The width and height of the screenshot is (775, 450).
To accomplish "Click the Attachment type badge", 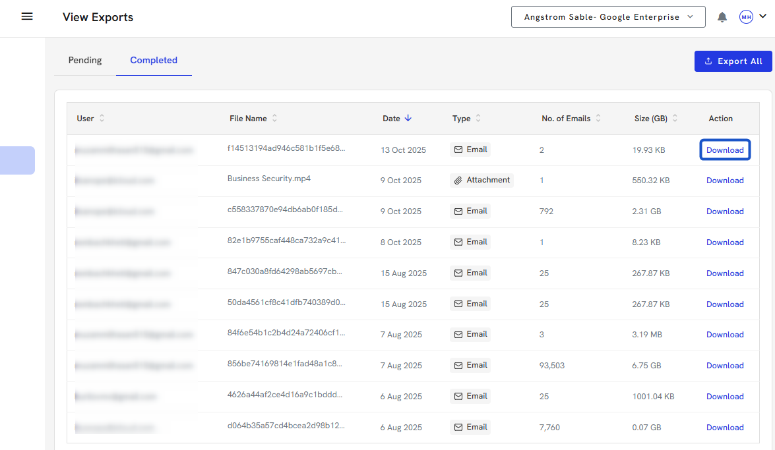I will point(481,180).
